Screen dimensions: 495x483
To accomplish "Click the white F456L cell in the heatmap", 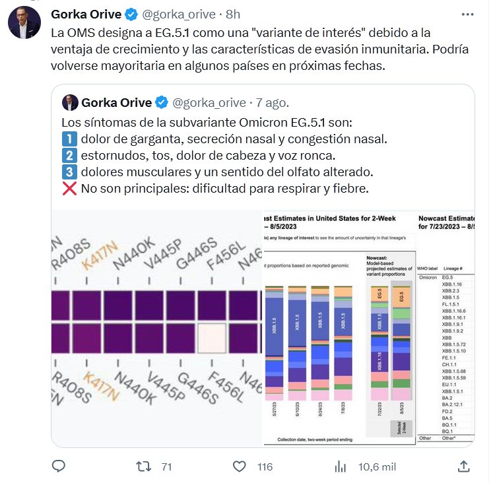I will pos(211,338).
